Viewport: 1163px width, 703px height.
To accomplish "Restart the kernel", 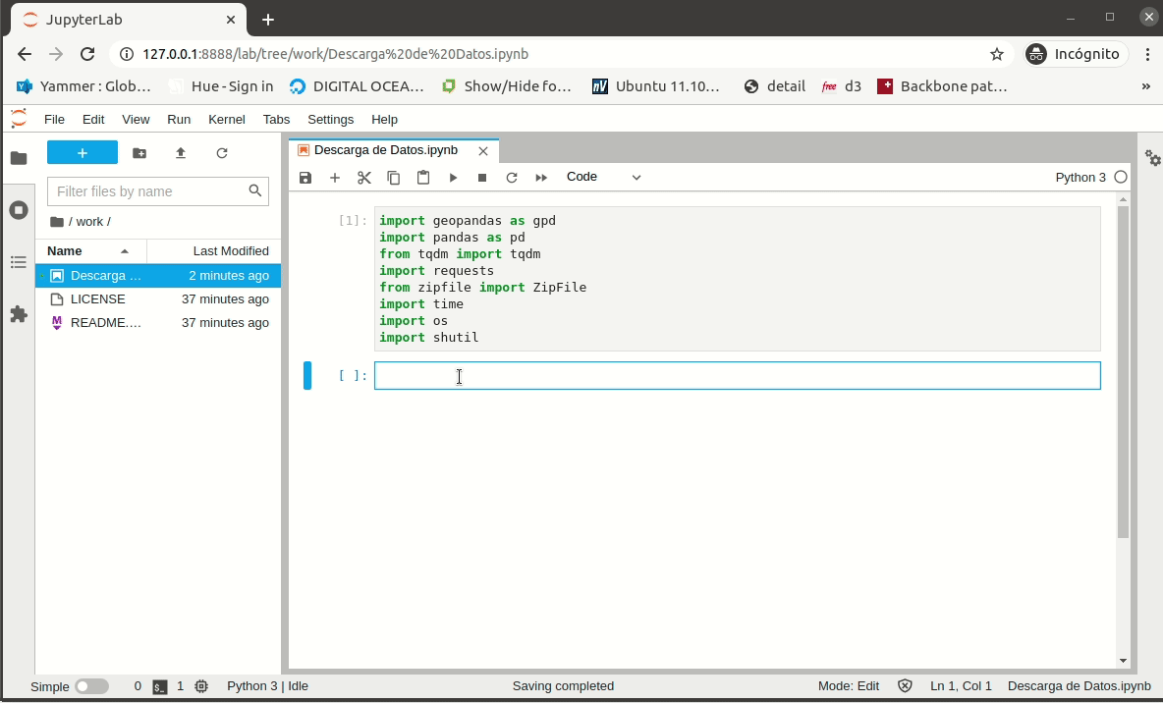I will pyautogui.click(x=512, y=178).
